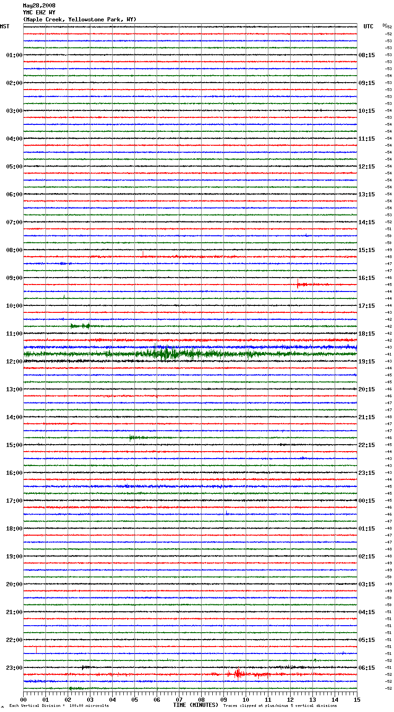Select the '23:00' MST hour label
This screenshot has height=712, width=394.
tap(14, 668)
